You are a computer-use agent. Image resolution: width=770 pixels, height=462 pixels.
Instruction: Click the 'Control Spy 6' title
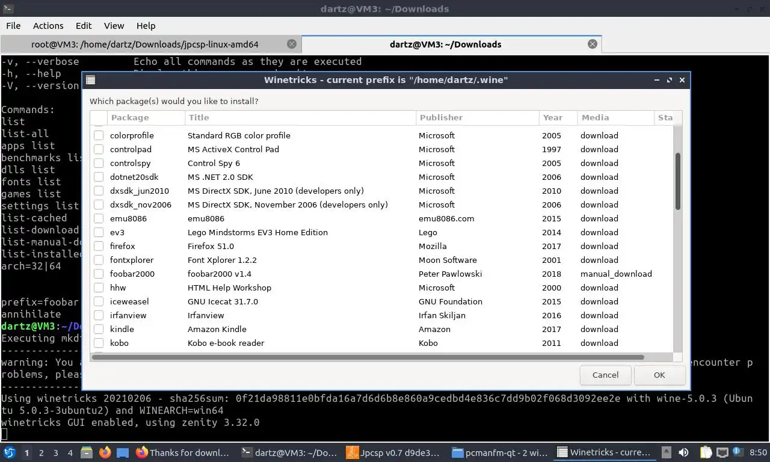pyautogui.click(x=214, y=163)
